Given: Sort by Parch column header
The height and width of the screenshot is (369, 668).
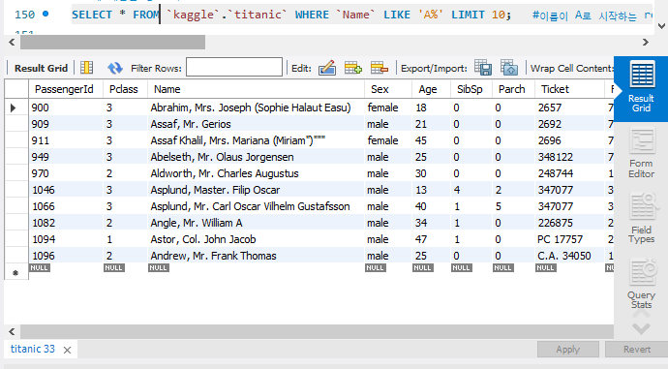Looking at the screenshot, I should 513,89.
